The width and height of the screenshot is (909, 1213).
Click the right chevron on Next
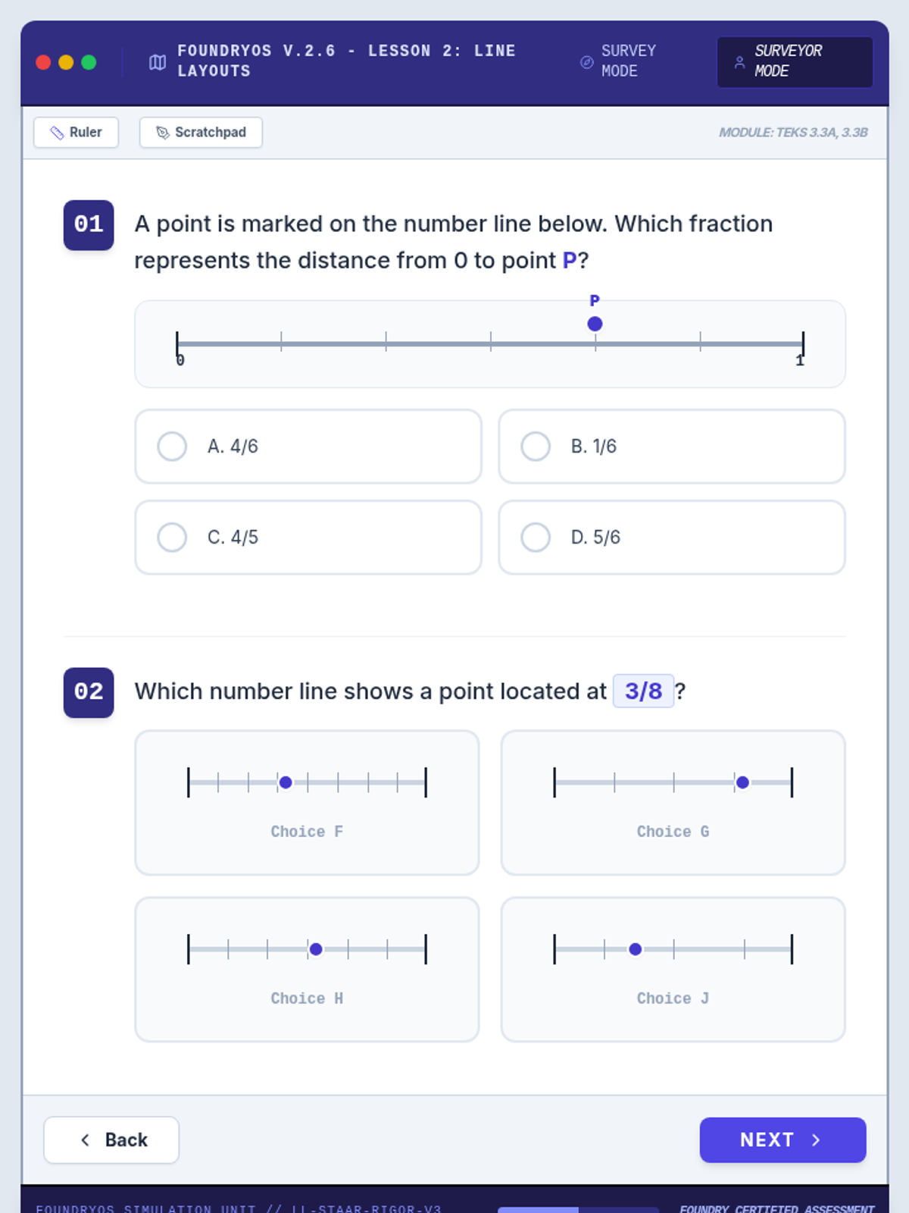[x=816, y=1139]
